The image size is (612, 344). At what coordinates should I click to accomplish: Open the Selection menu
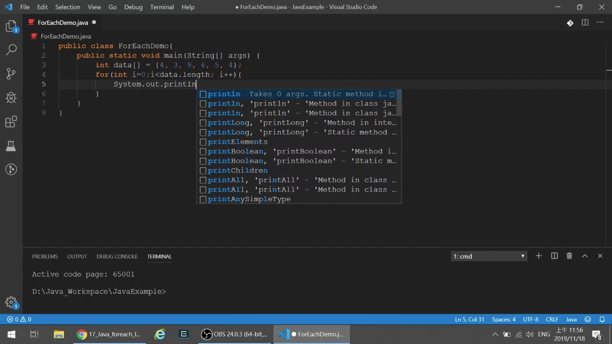(67, 7)
